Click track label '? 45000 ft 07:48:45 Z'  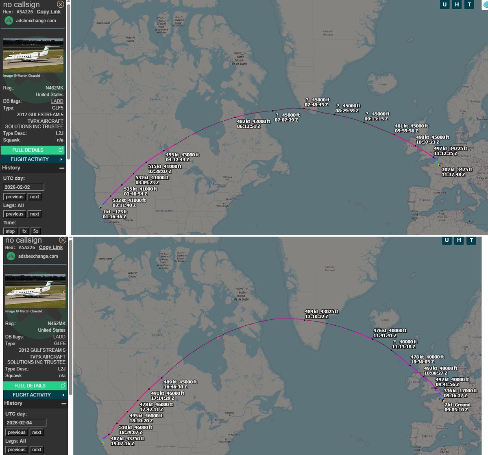[x=317, y=102]
